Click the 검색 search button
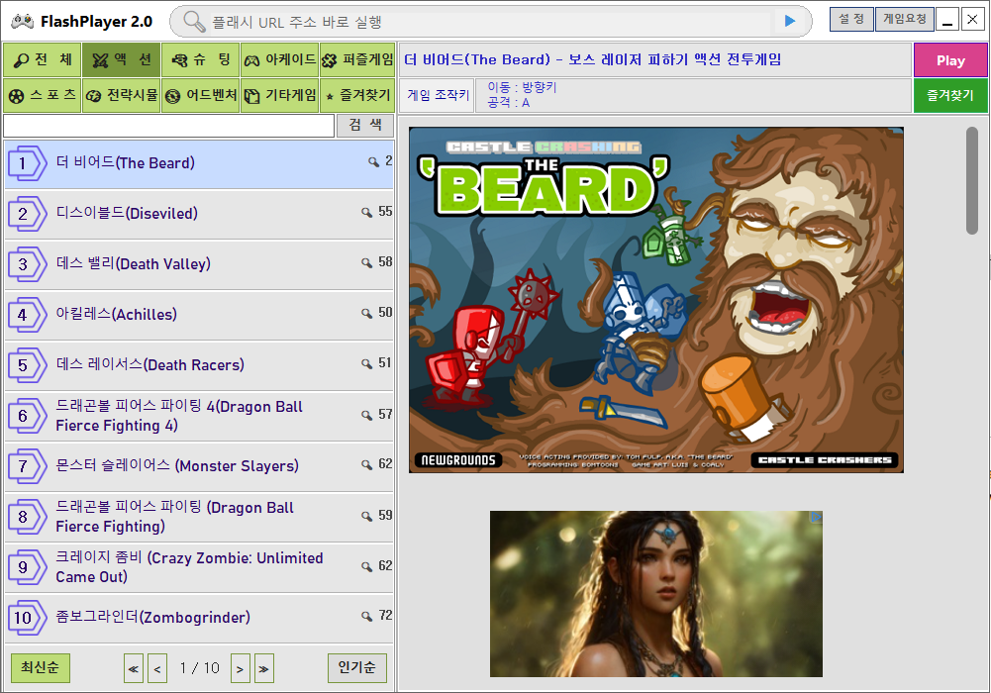Viewport: 991px width, 693px height. tap(364, 125)
